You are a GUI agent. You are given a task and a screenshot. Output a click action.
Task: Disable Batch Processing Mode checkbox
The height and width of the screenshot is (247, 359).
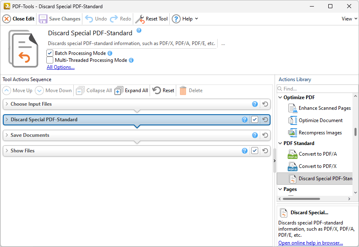(x=50, y=53)
